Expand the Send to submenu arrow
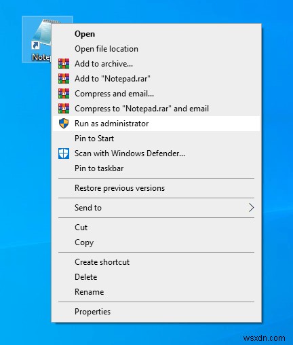 251,208
